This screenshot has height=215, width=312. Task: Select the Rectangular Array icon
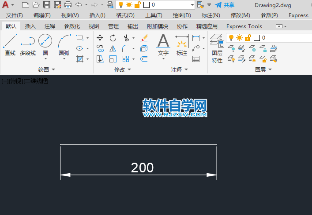pyautogui.click(x=126, y=59)
